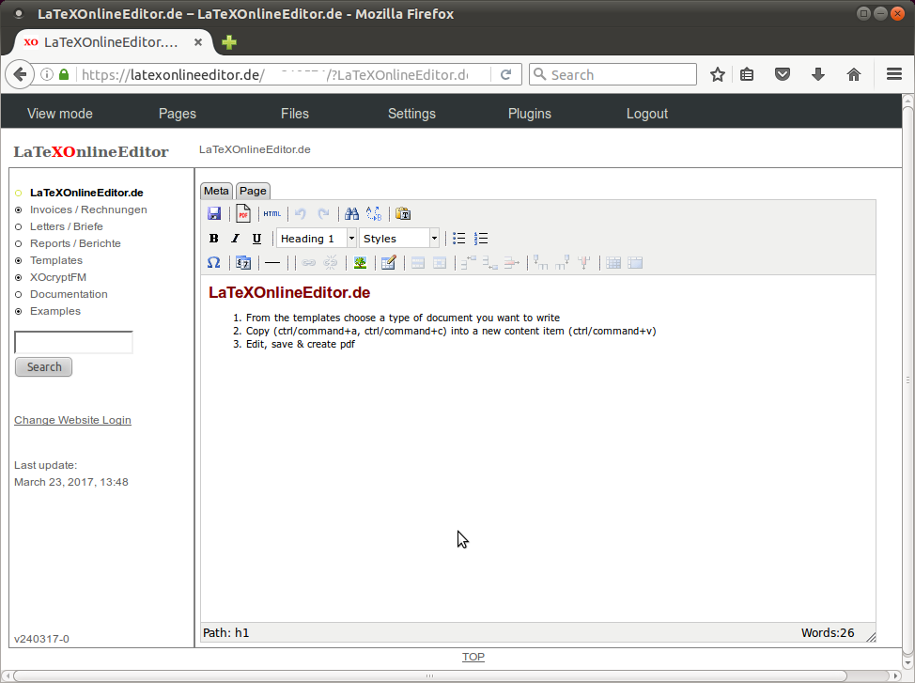Open table row properties icon
915x683 pixels.
tap(418, 263)
